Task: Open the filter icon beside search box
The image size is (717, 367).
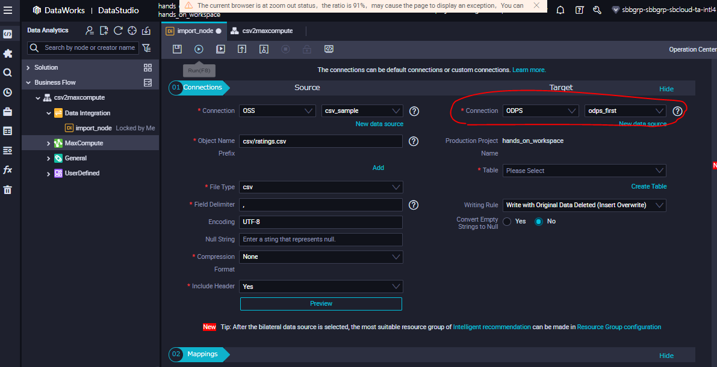Action: click(146, 47)
